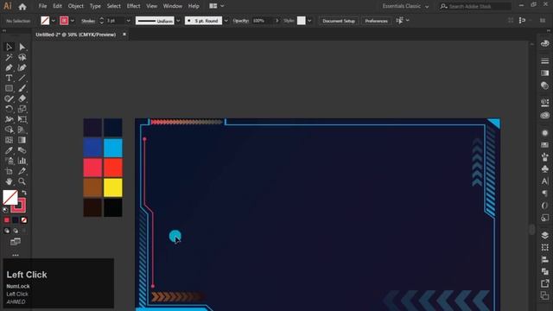Select the Direct Selection tool
The image size is (553, 311).
pyautogui.click(x=22, y=47)
